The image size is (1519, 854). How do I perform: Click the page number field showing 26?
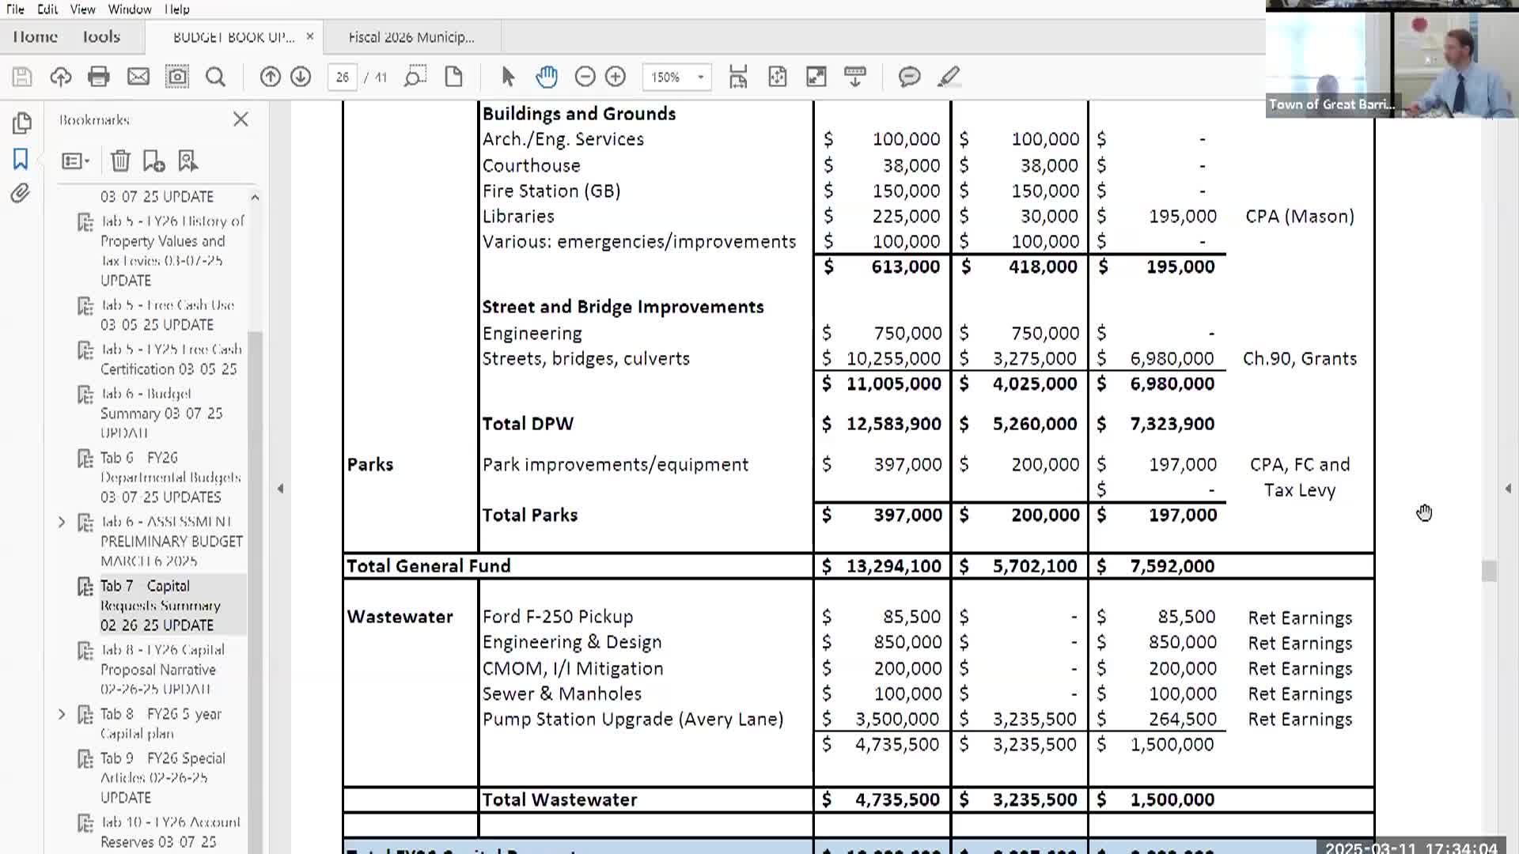(342, 77)
